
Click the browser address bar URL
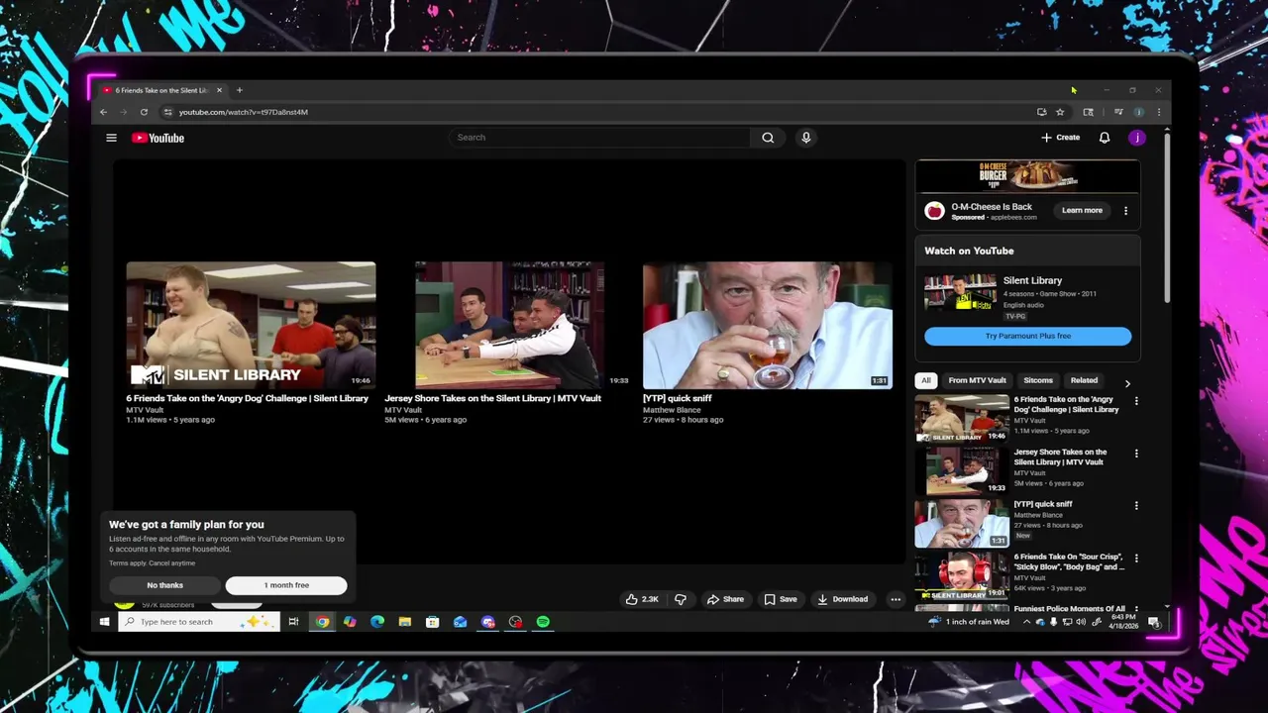pyautogui.click(x=243, y=112)
